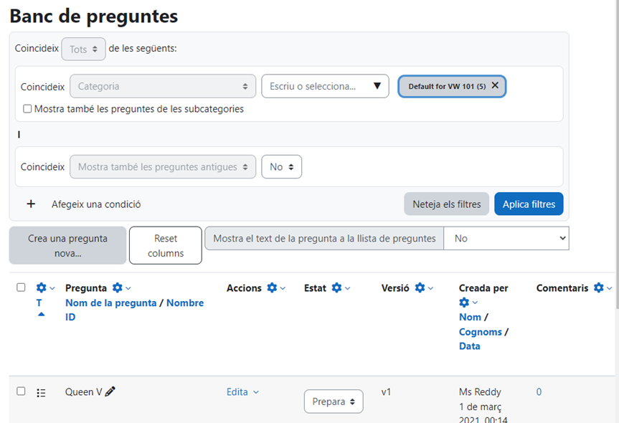
Task: Expand the Escriu o selecciona category box
Action: point(325,86)
